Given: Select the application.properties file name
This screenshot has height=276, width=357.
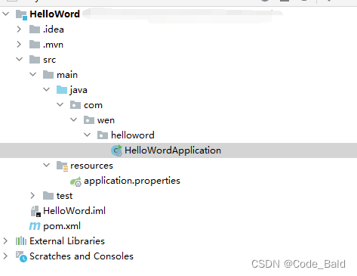Looking at the screenshot, I should point(132,181).
